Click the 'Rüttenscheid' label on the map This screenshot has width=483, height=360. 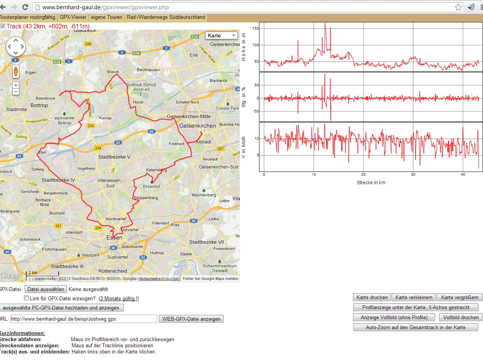[112, 271]
